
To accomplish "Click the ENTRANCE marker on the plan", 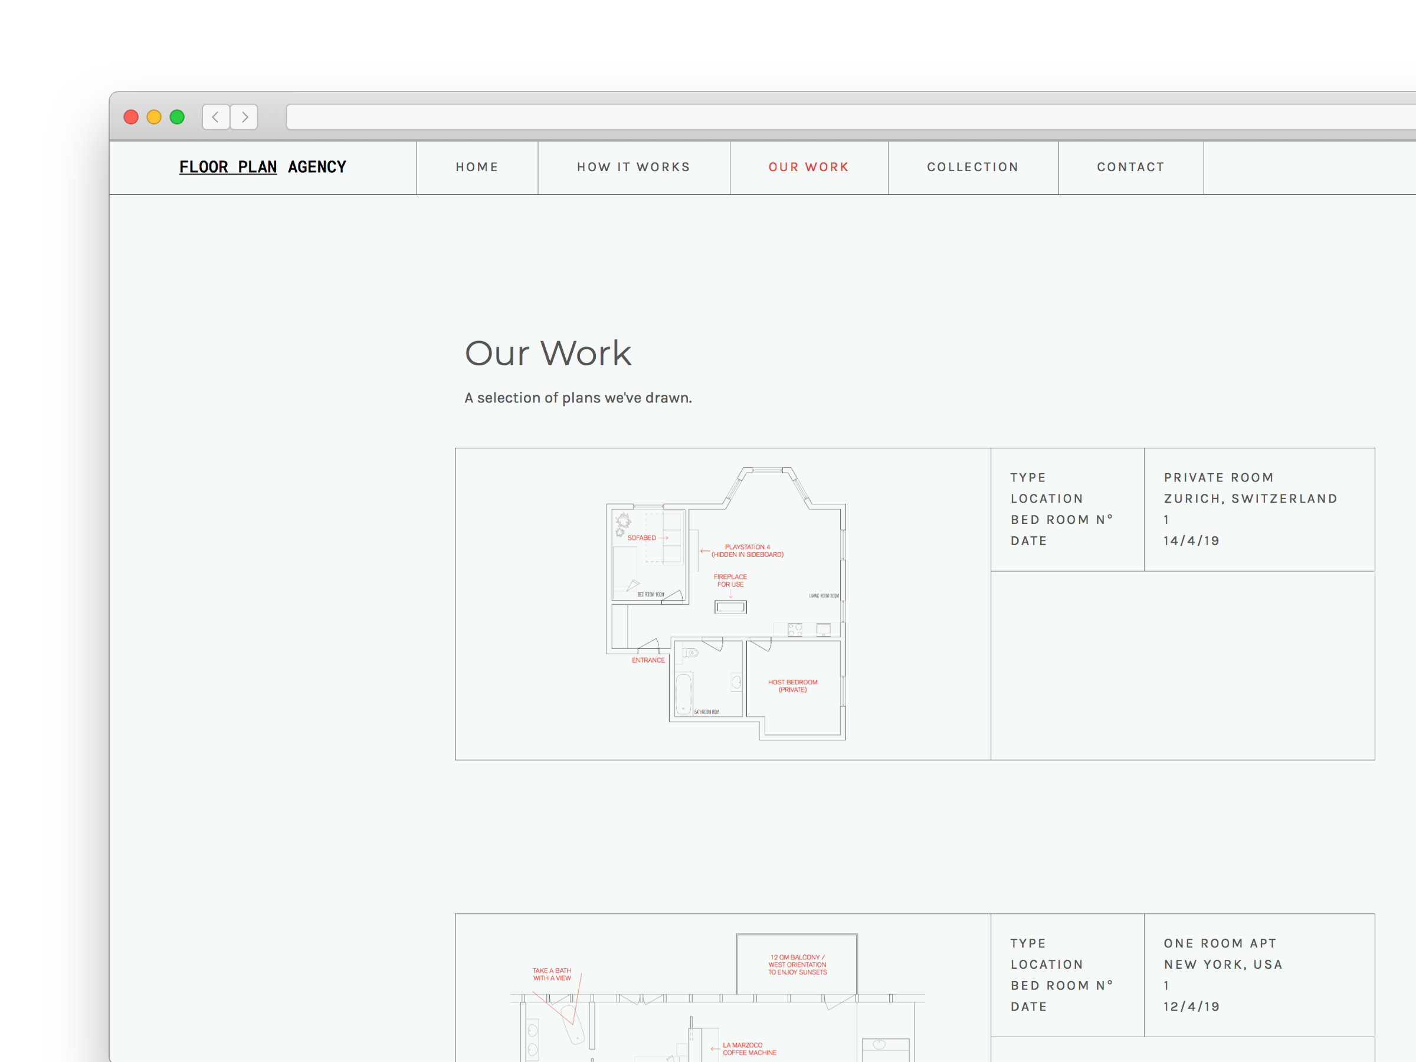I will (x=648, y=660).
